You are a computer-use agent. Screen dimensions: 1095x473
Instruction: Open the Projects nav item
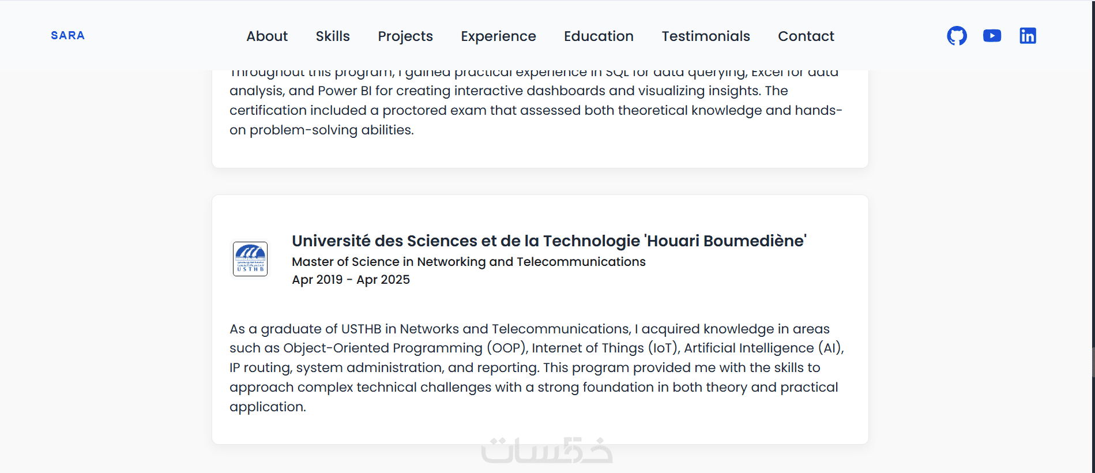point(405,36)
